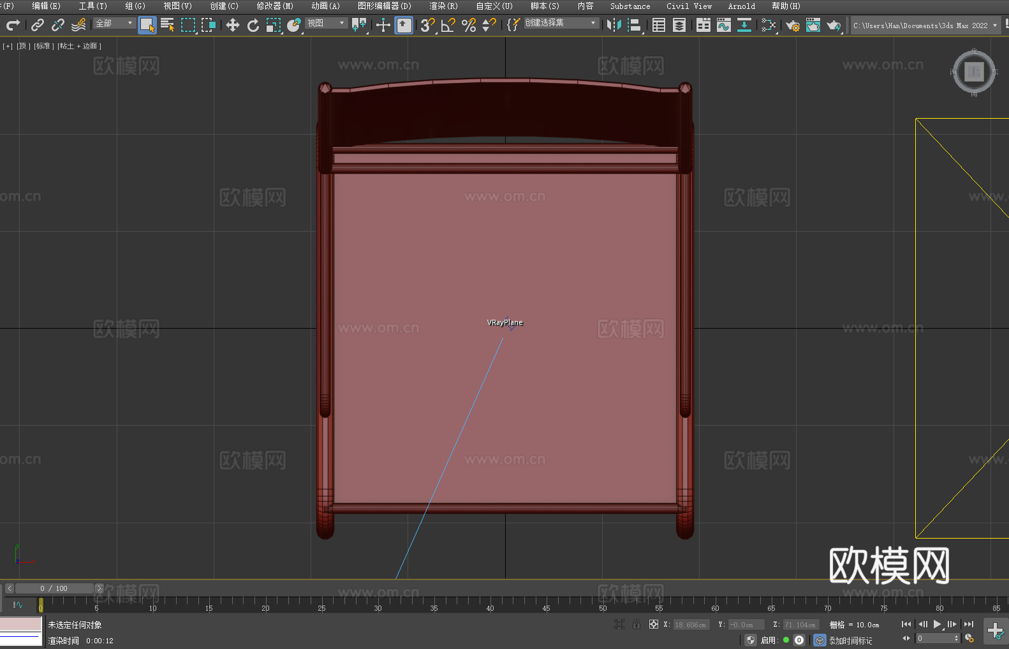Click the viewport [+] label menu

pyautogui.click(x=8, y=46)
